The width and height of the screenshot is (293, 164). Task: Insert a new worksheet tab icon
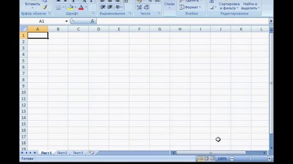92,153
